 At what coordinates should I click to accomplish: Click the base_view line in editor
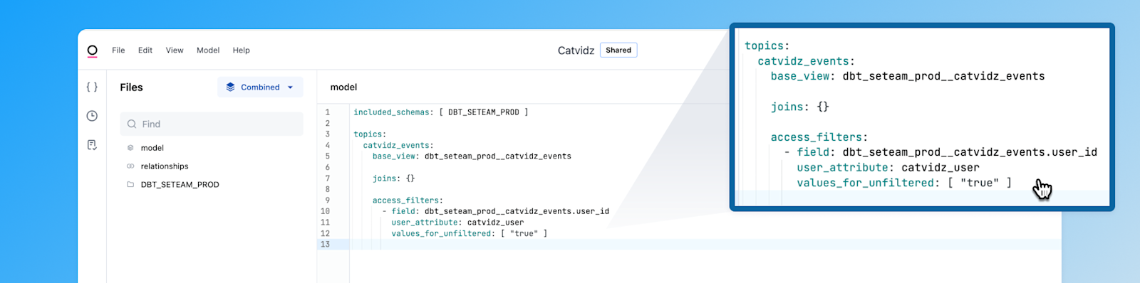pyautogui.click(x=472, y=156)
